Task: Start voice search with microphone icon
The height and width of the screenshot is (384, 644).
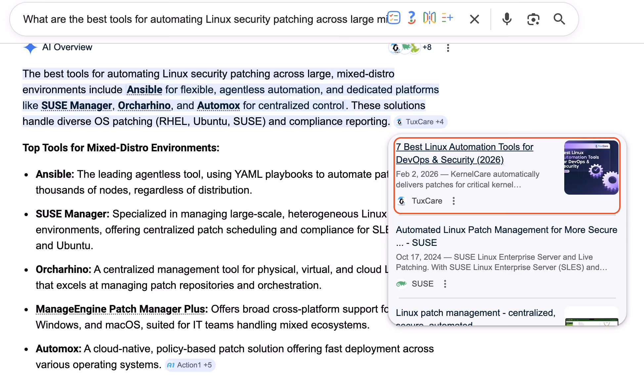Action: (507, 19)
